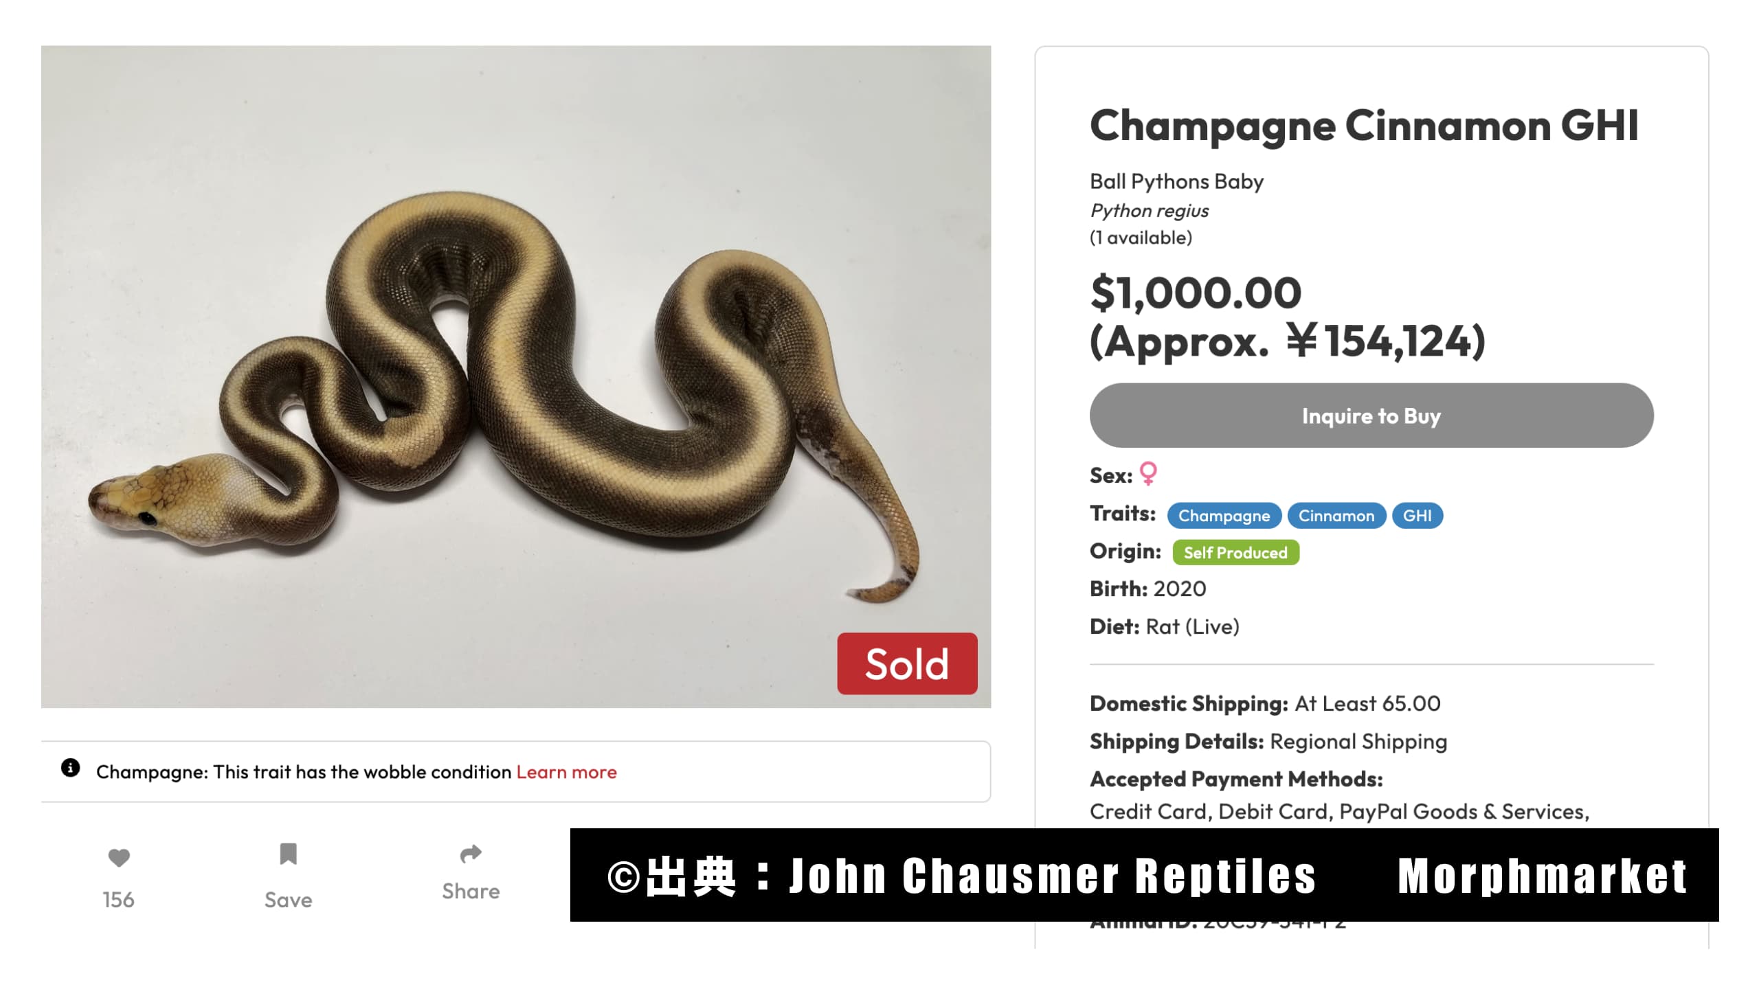Click the Inquire to Buy button

click(1371, 416)
